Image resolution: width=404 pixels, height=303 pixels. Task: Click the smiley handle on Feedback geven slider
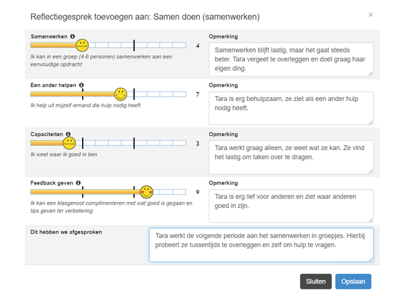click(147, 192)
